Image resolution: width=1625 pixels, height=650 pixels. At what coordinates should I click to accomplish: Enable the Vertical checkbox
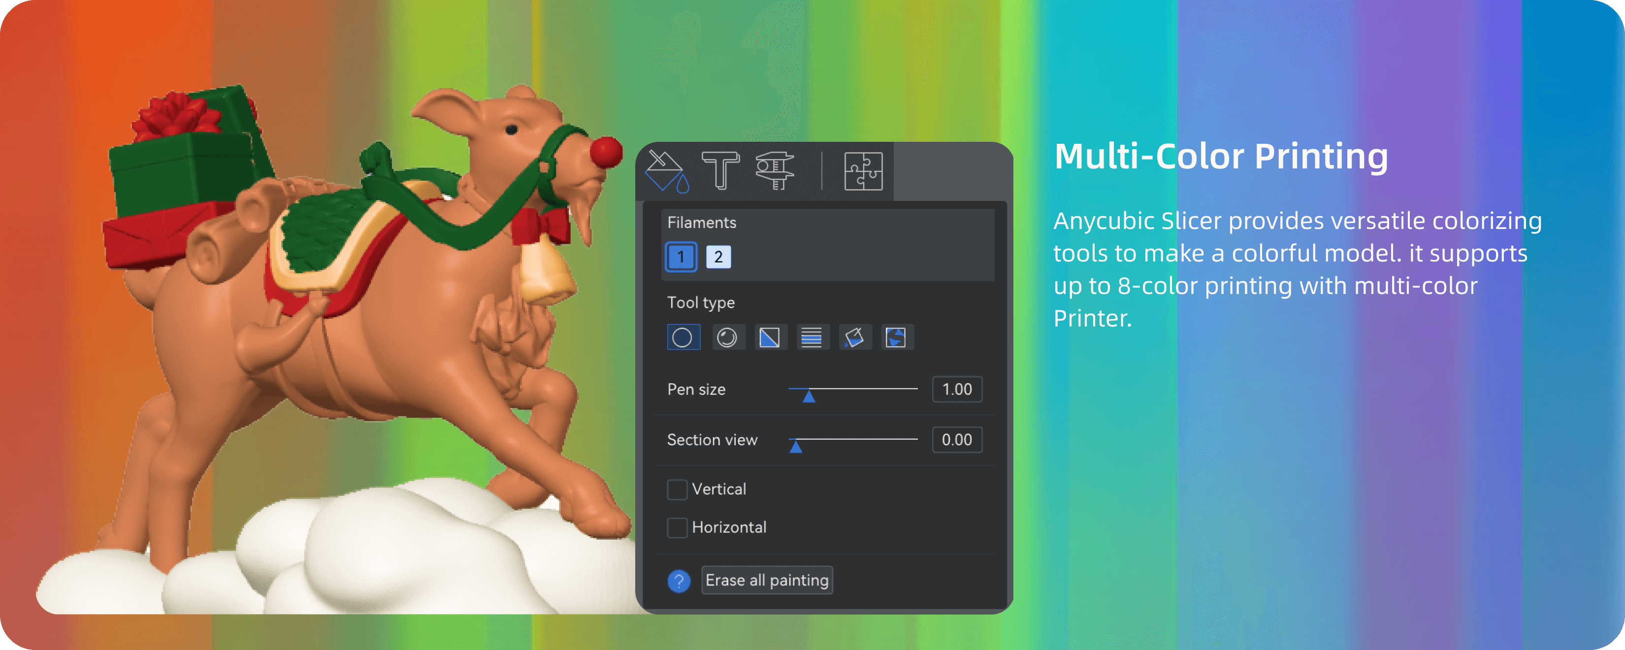[x=677, y=489]
